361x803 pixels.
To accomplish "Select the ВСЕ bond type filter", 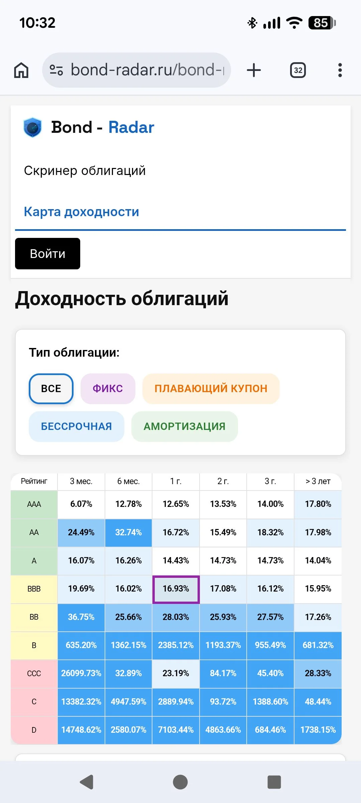I will 51,389.
